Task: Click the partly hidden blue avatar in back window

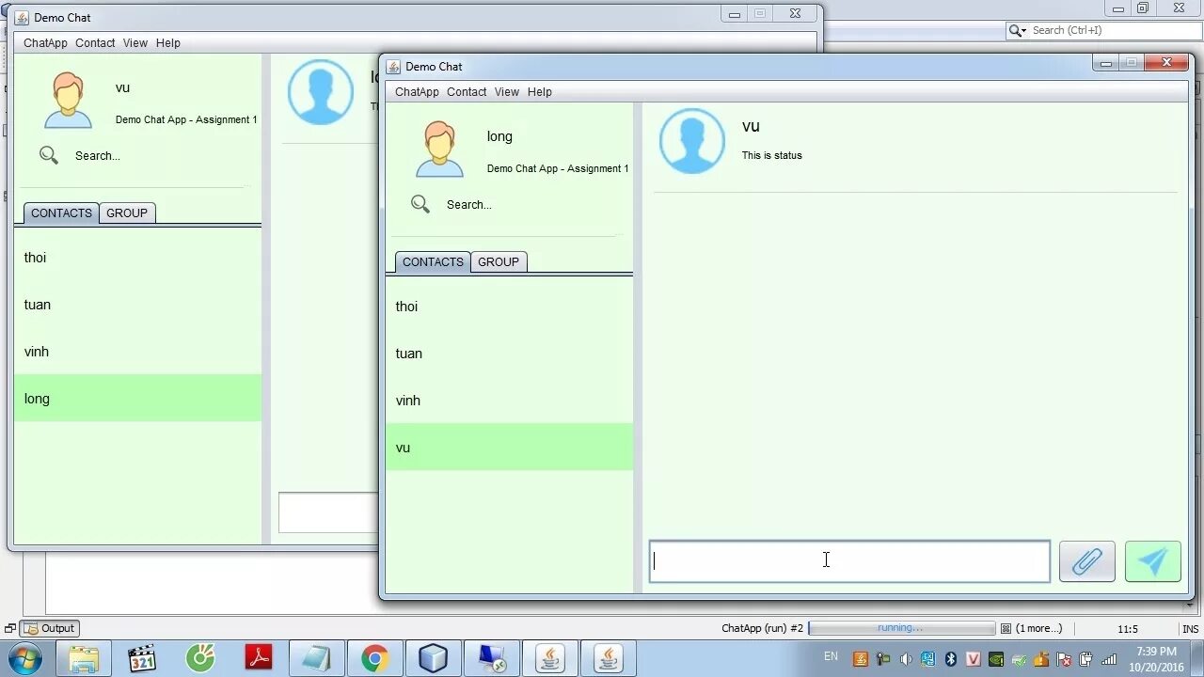Action: coord(321,92)
